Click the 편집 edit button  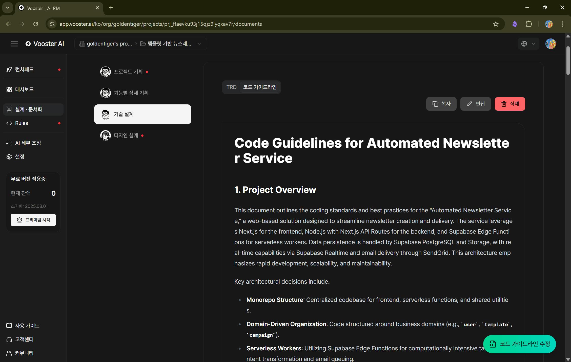pos(475,104)
